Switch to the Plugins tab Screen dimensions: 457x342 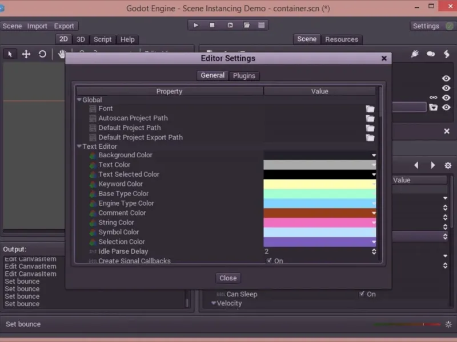(244, 76)
